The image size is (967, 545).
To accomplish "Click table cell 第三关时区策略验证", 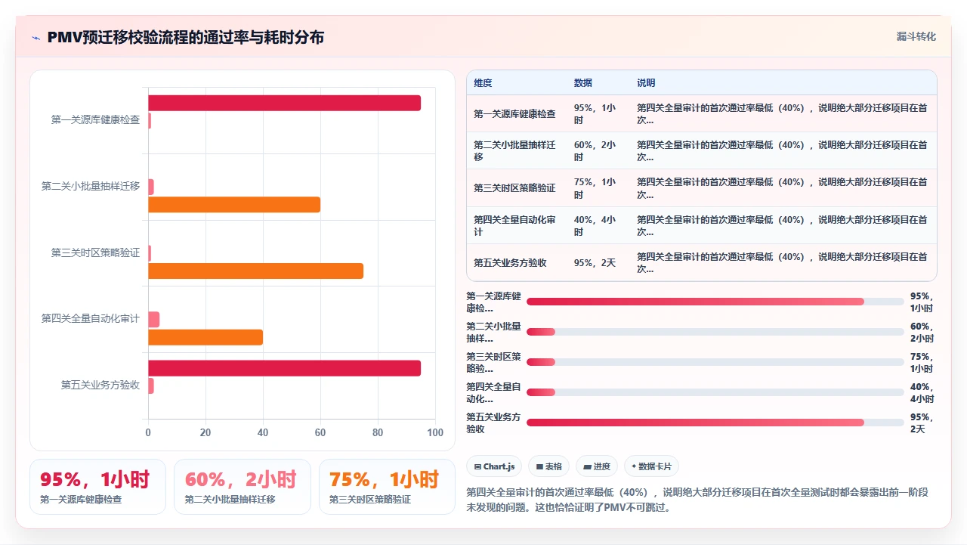I will coord(517,188).
